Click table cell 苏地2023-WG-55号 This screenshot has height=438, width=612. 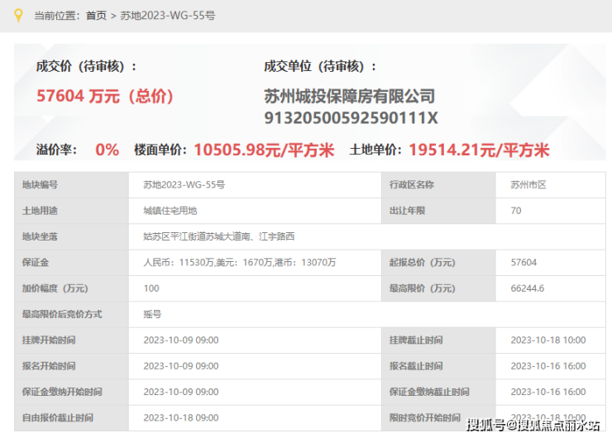[184, 185]
